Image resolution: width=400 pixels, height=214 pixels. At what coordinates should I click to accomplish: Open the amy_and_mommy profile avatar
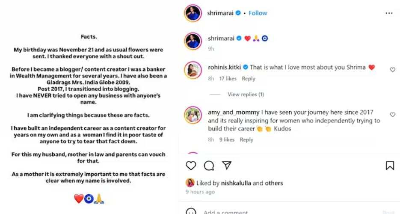193,115
